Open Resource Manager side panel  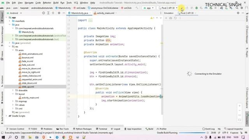pyautogui.click(x=2, y=36)
